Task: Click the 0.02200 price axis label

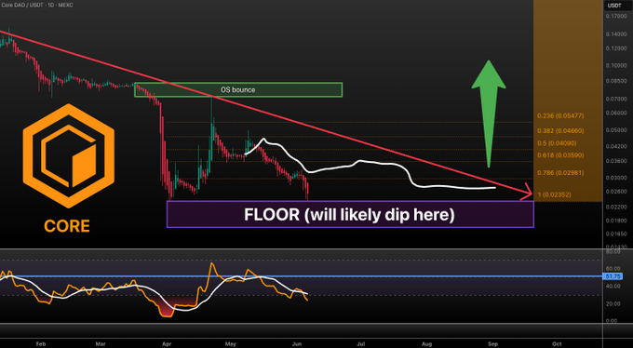Action: point(616,207)
